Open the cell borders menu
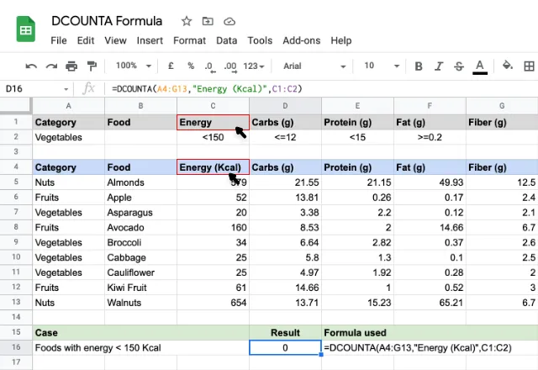This screenshot has height=370, width=538. (x=529, y=66)
